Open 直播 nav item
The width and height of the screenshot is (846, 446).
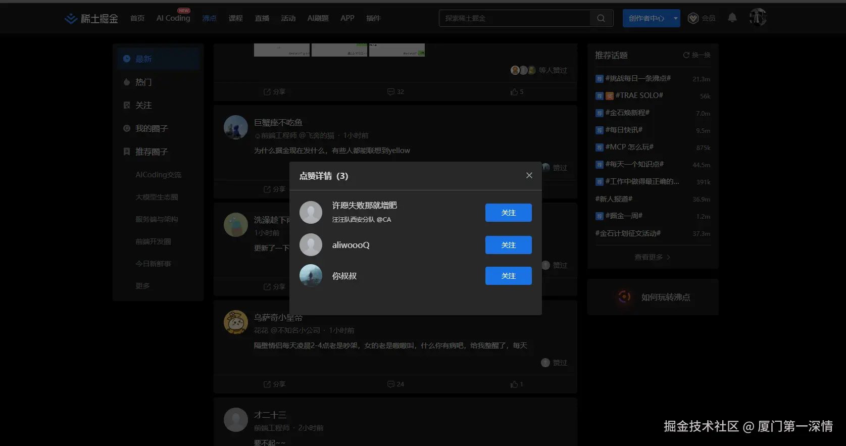point(262,18)
